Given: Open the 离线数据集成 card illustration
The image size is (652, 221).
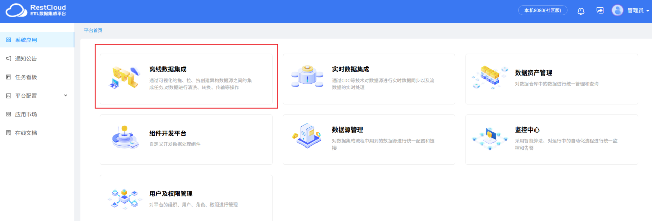Looking at the screenshot, I should (125, 79).
